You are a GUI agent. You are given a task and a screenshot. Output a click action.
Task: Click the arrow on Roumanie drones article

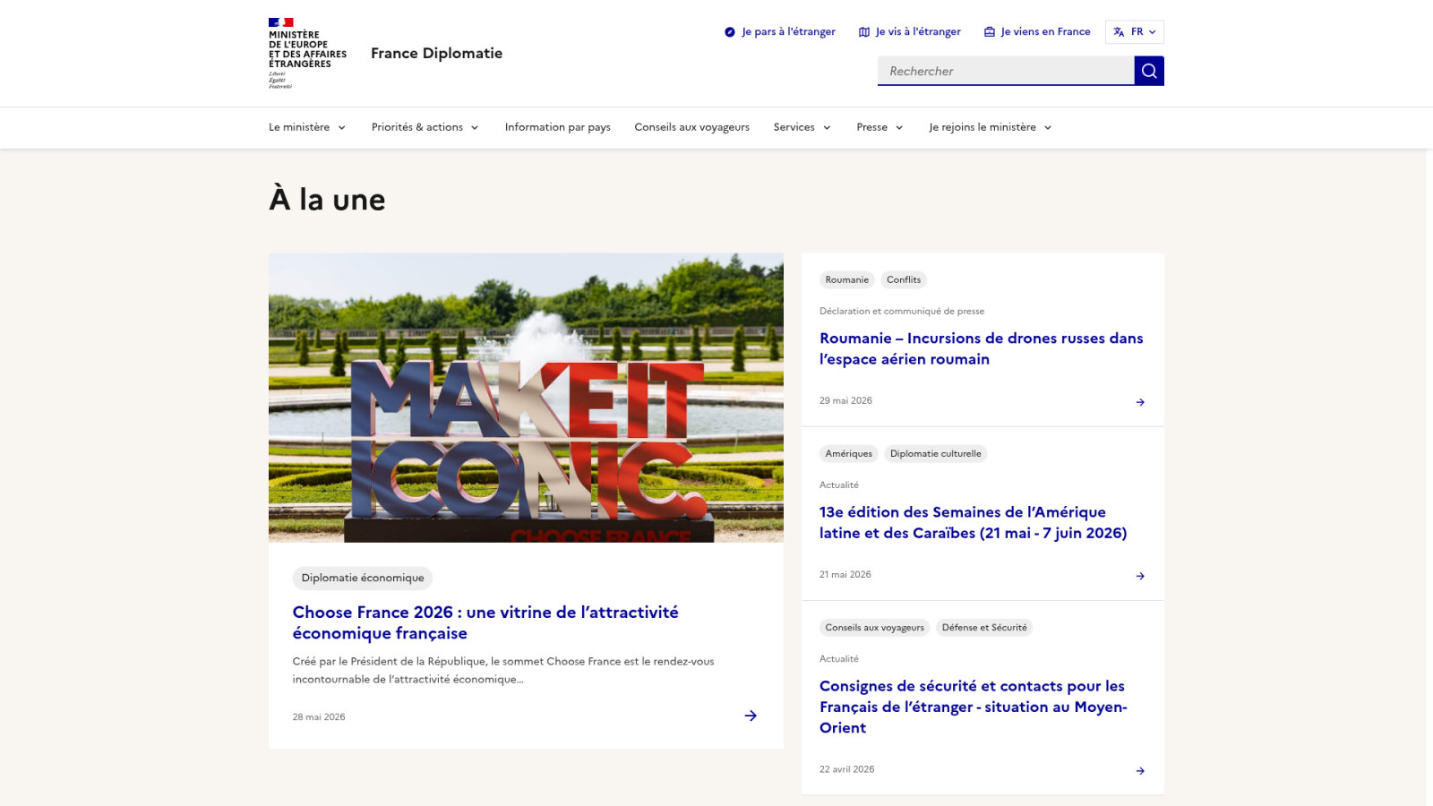1140,402
